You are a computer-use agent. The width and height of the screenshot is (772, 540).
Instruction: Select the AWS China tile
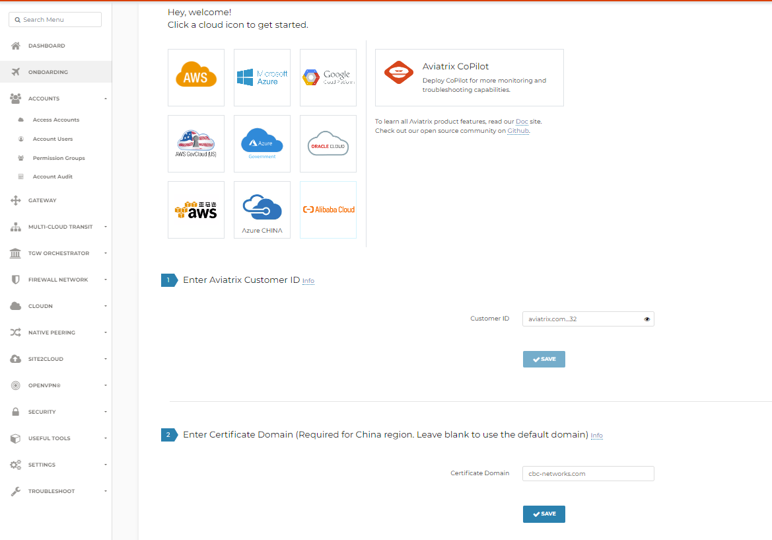[196, 210]
